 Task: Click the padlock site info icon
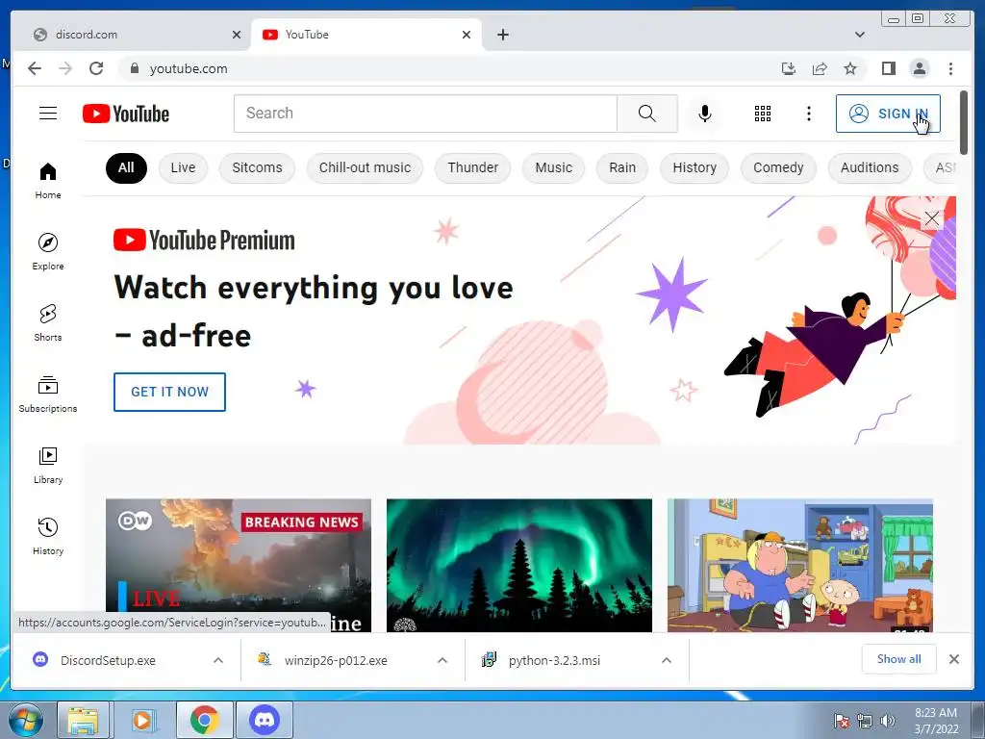click(x=134, y=68)
